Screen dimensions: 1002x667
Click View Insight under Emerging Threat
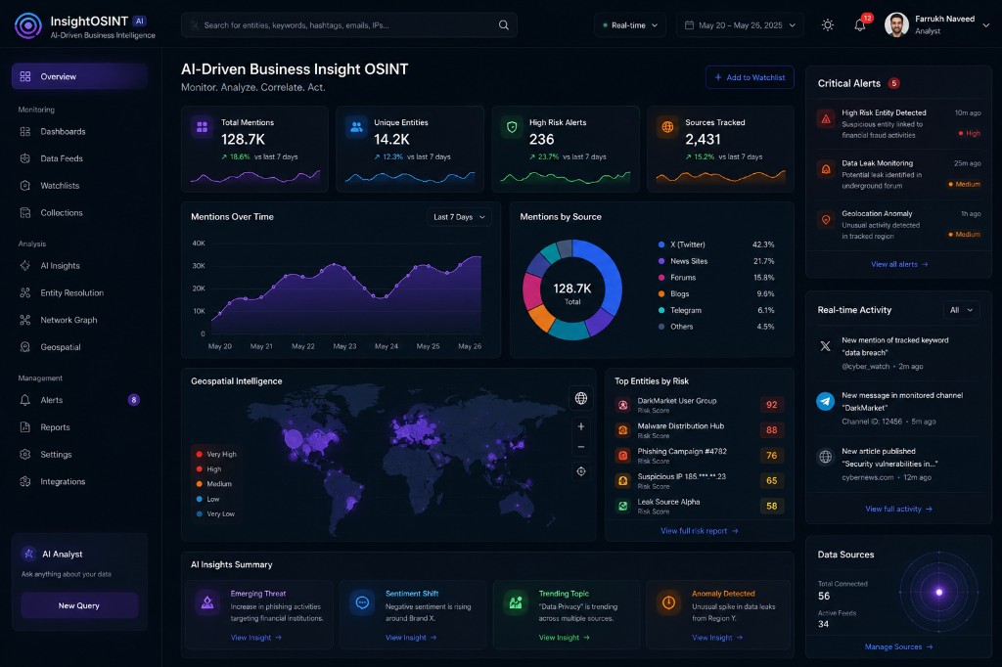click(255, 638)
